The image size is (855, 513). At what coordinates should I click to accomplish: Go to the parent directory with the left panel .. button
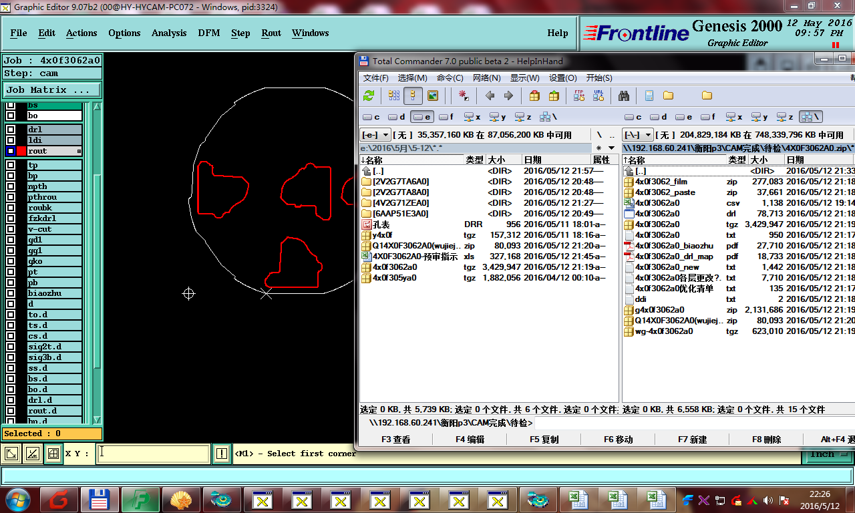[612, 135]
